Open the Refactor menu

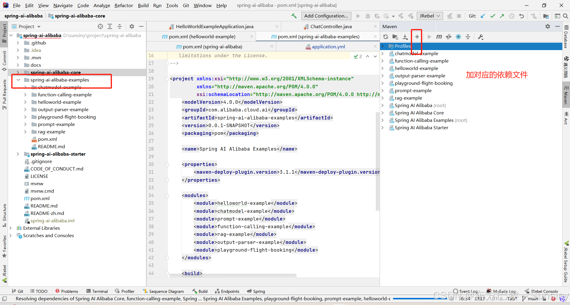click(x=124, y=5)
